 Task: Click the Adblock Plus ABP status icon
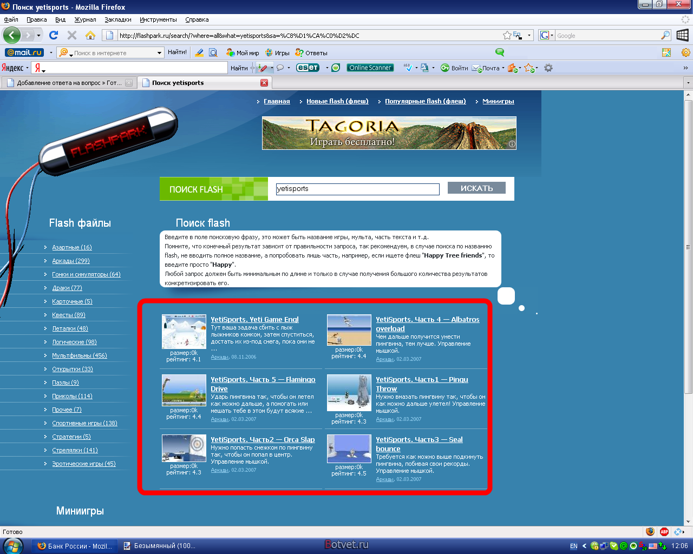click(664, 531)
